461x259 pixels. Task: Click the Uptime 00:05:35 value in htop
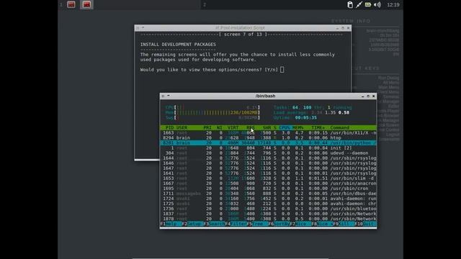[x=305, y=117]
